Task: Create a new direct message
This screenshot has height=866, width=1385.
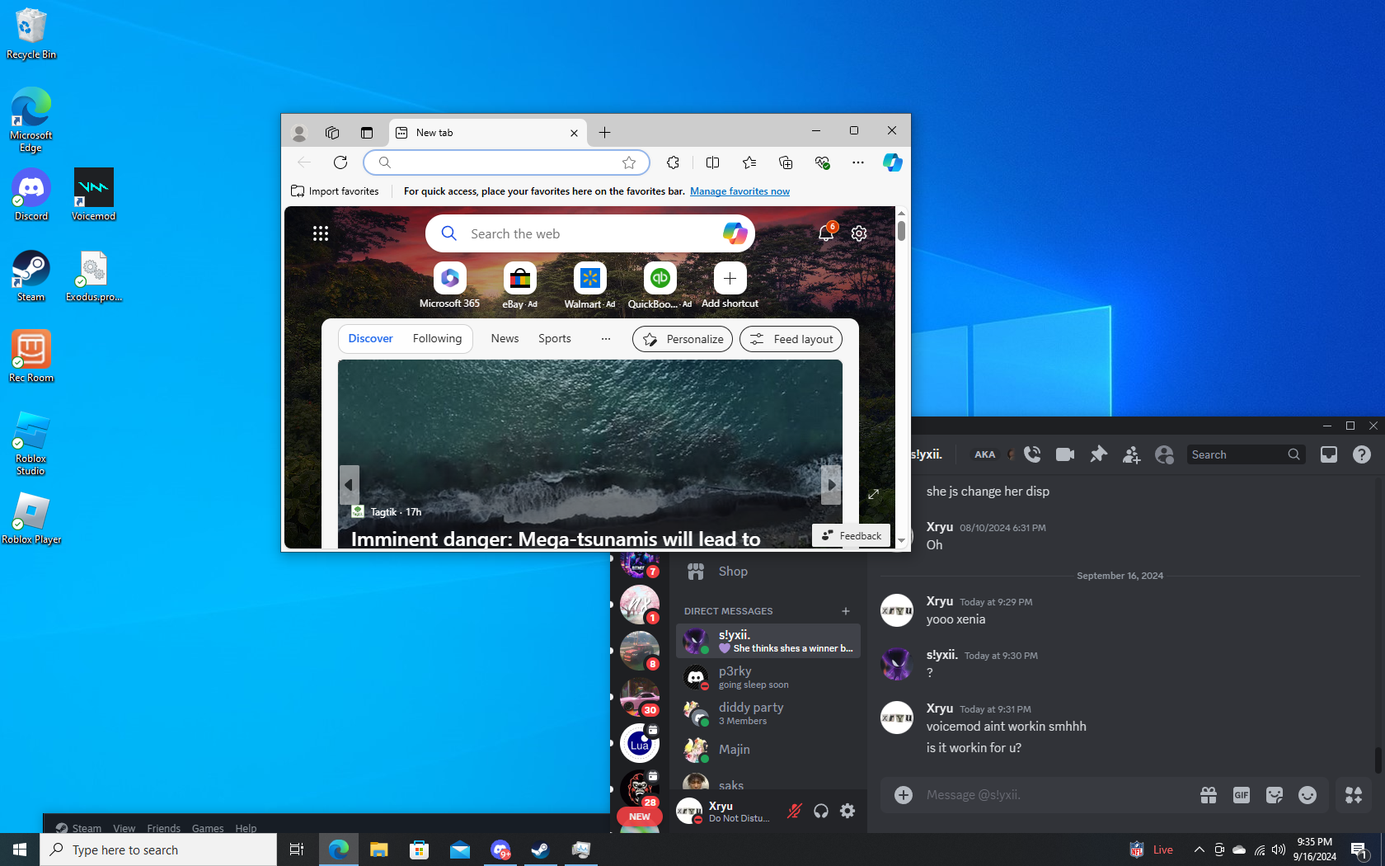Action: [846, 611]
